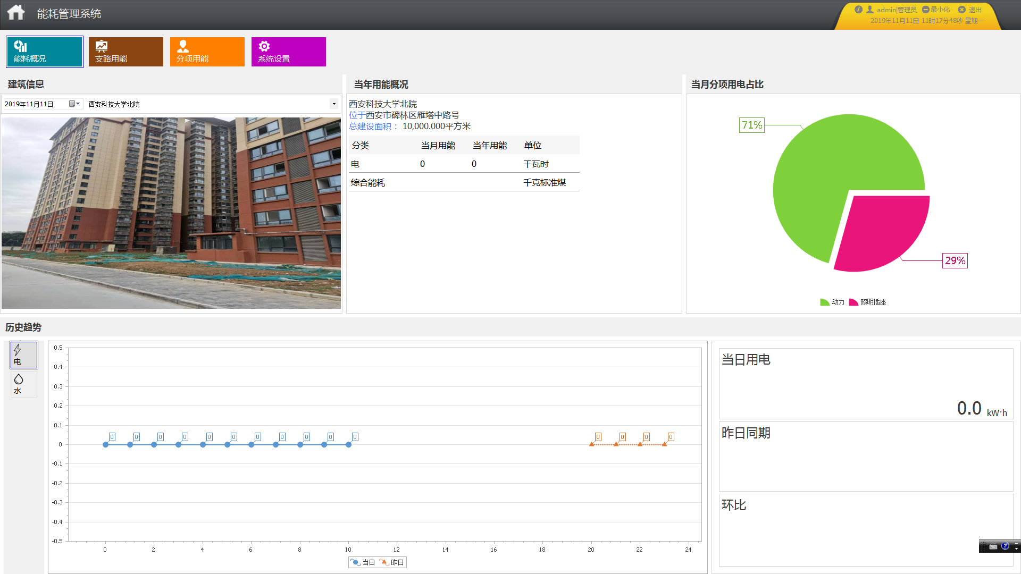The image size is (1021, 574).
Task: Expand the 西安科技大学北院 building dropdown
Action: (334, 104)
